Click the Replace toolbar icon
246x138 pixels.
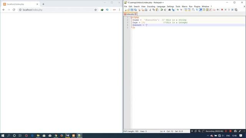tap(173, 10)
